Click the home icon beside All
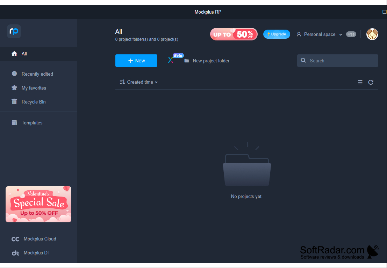The image size is (387, 268). click(x=14, y=54)
